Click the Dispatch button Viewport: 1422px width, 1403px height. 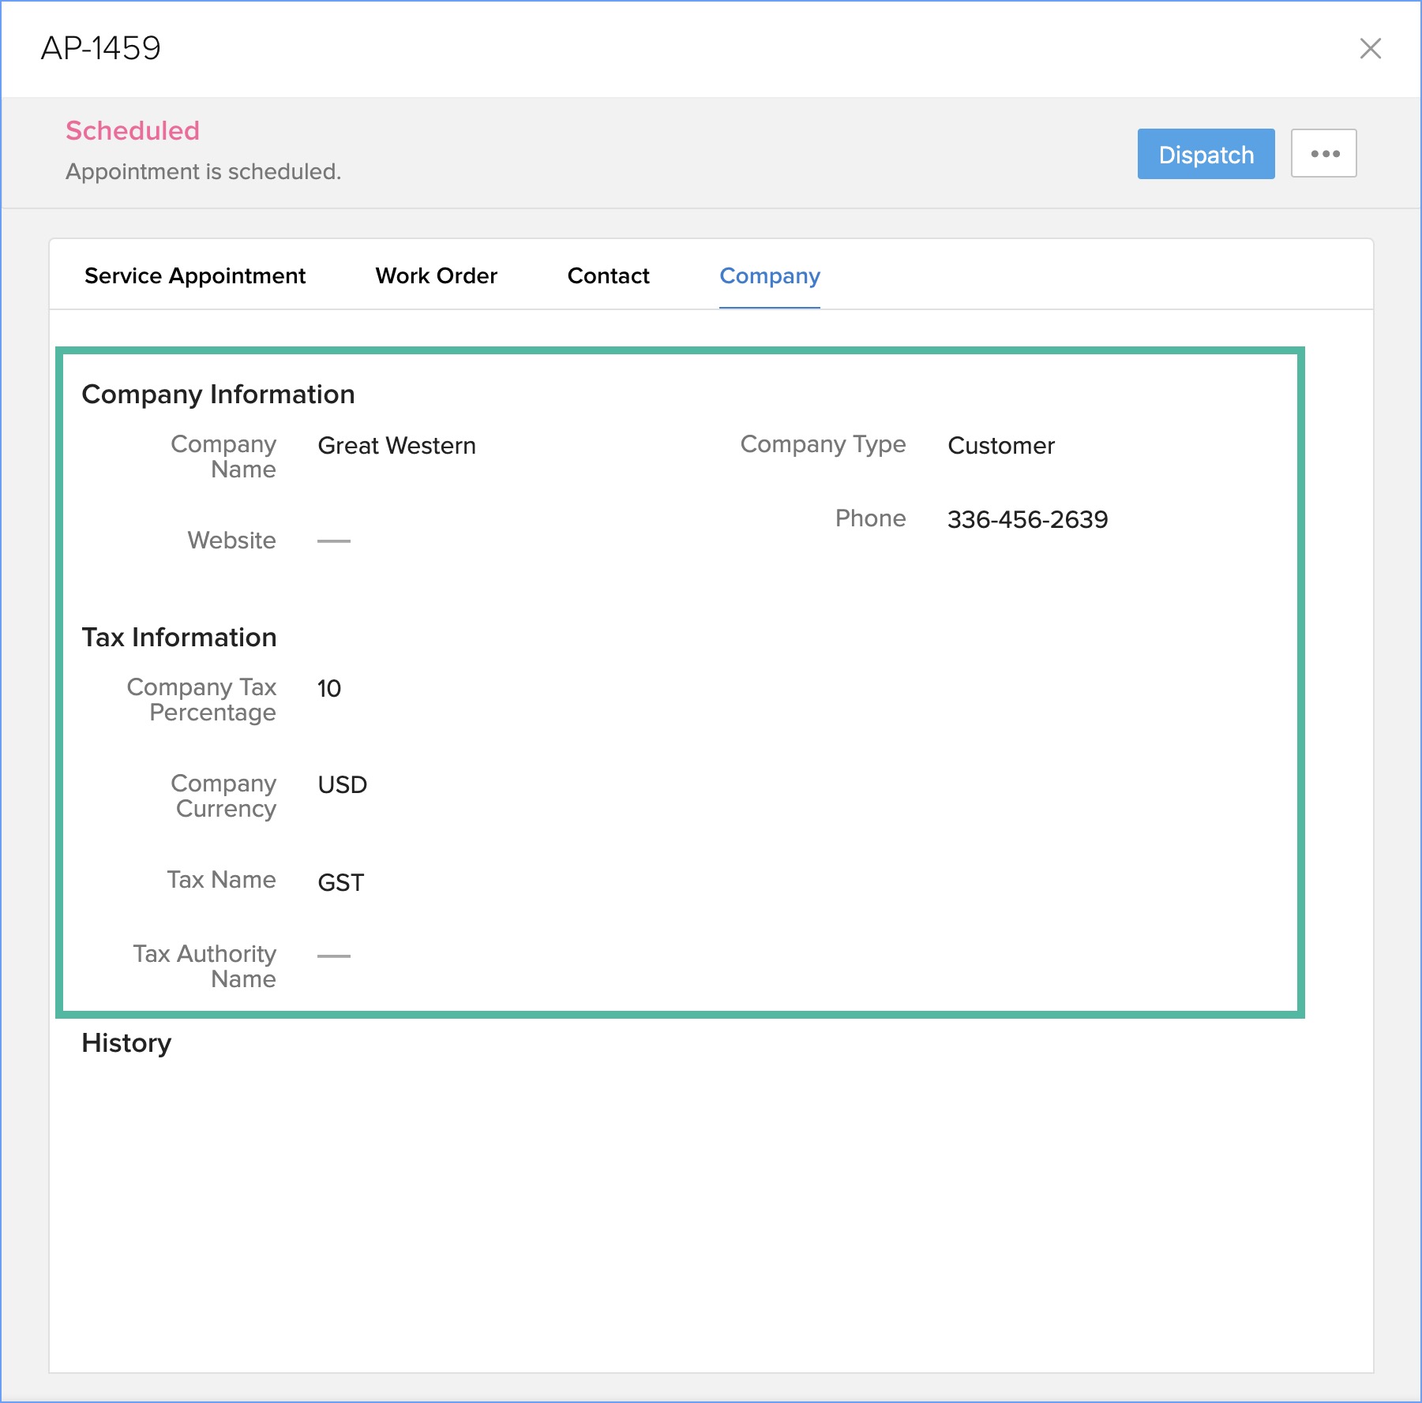coord(1205,154)
